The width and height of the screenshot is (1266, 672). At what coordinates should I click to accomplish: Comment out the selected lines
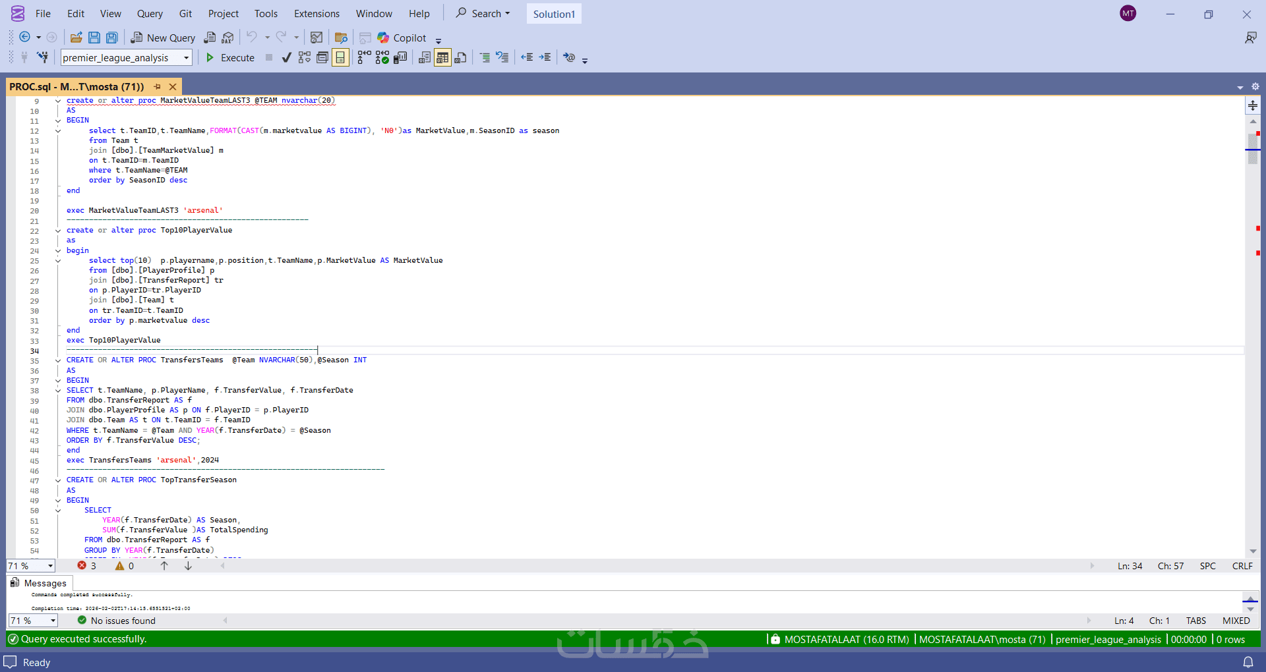click(x=485, y=57)
